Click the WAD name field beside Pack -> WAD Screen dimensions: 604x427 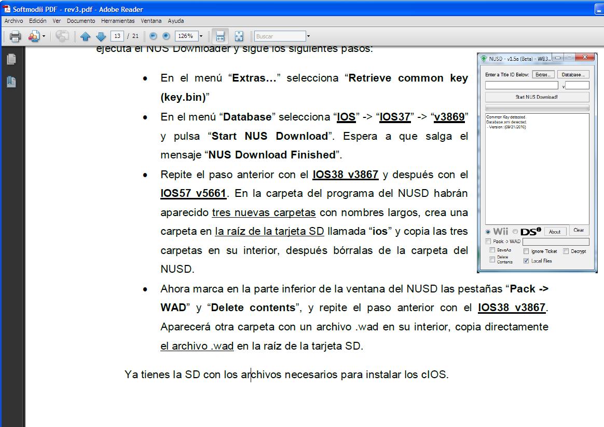(556, 242)
